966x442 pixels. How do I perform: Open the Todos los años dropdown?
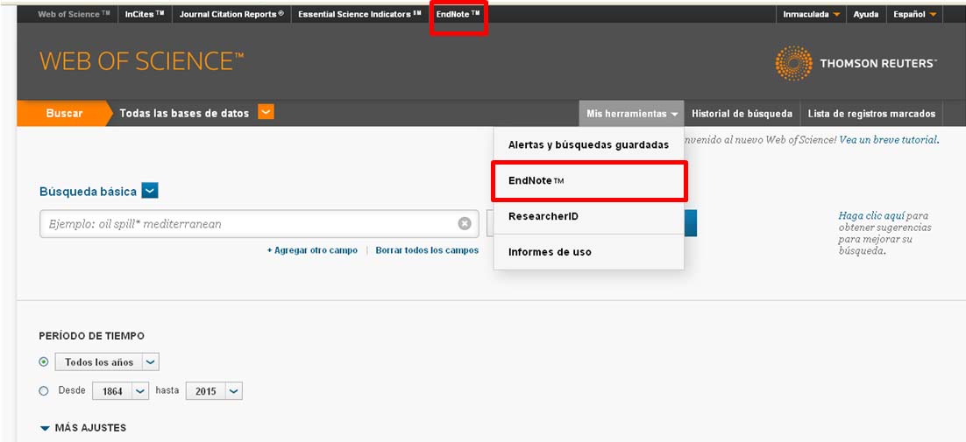tap(107, 362)
